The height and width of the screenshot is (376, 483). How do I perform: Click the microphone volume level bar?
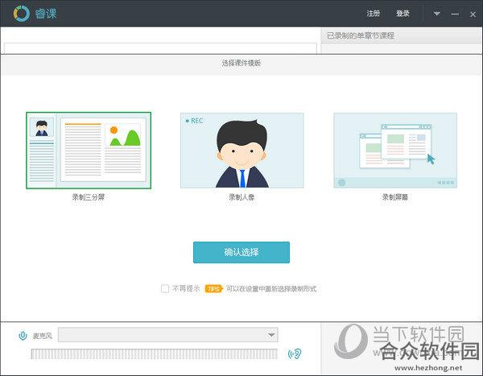pos(154,354)
